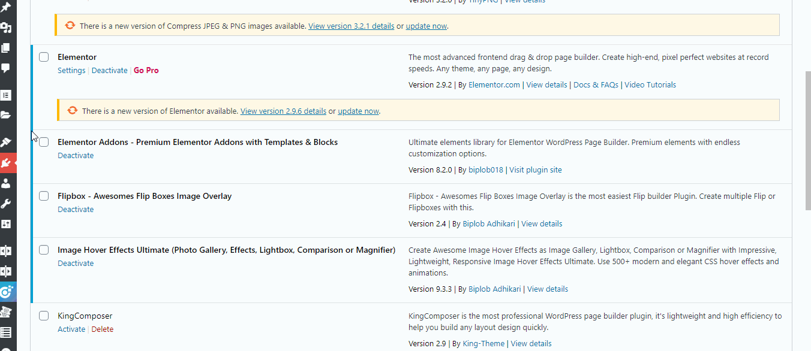Open the Templates folder icon in sidebar
Viewport: 811px width, 351px height.
[x=6, y=115]
